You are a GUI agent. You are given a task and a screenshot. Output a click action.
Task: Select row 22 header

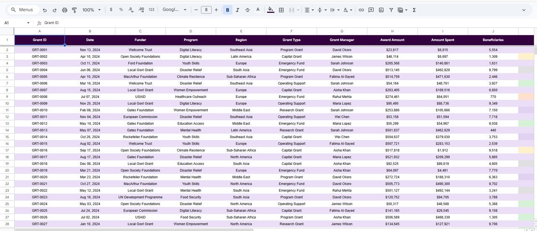click(7, 184)
